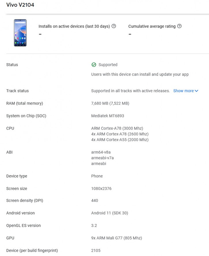Click the green Supported checkmark icon
This screenshot has height=256, width=209.
[x=94, y=65]
